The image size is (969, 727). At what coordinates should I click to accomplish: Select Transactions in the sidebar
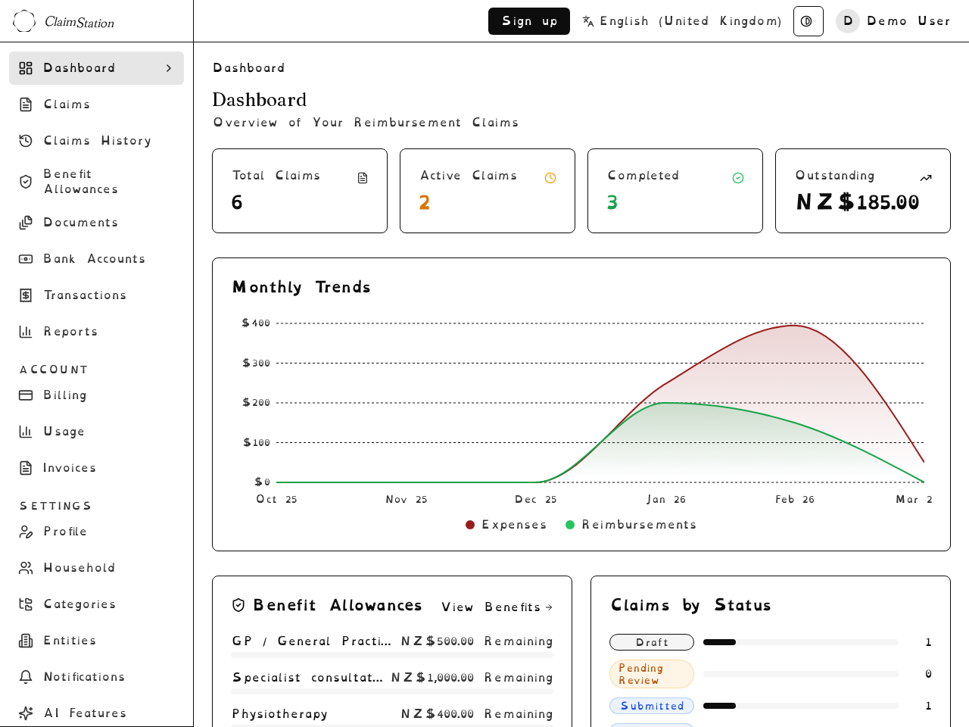tap(96, 295)
